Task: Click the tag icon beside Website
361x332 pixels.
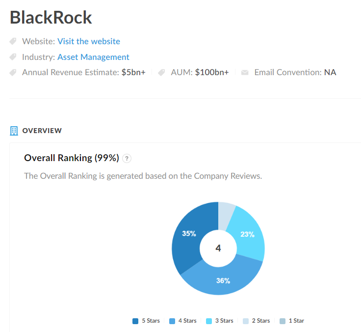Action: pos(13,41)
